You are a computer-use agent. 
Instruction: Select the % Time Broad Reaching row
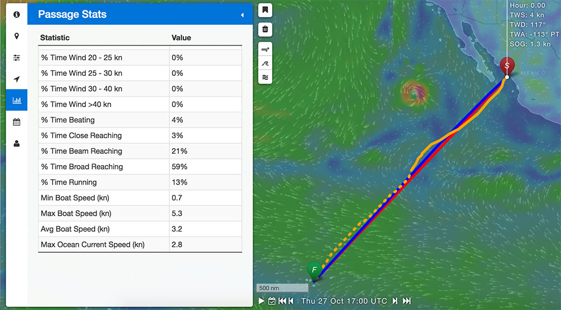coord(140,166)
